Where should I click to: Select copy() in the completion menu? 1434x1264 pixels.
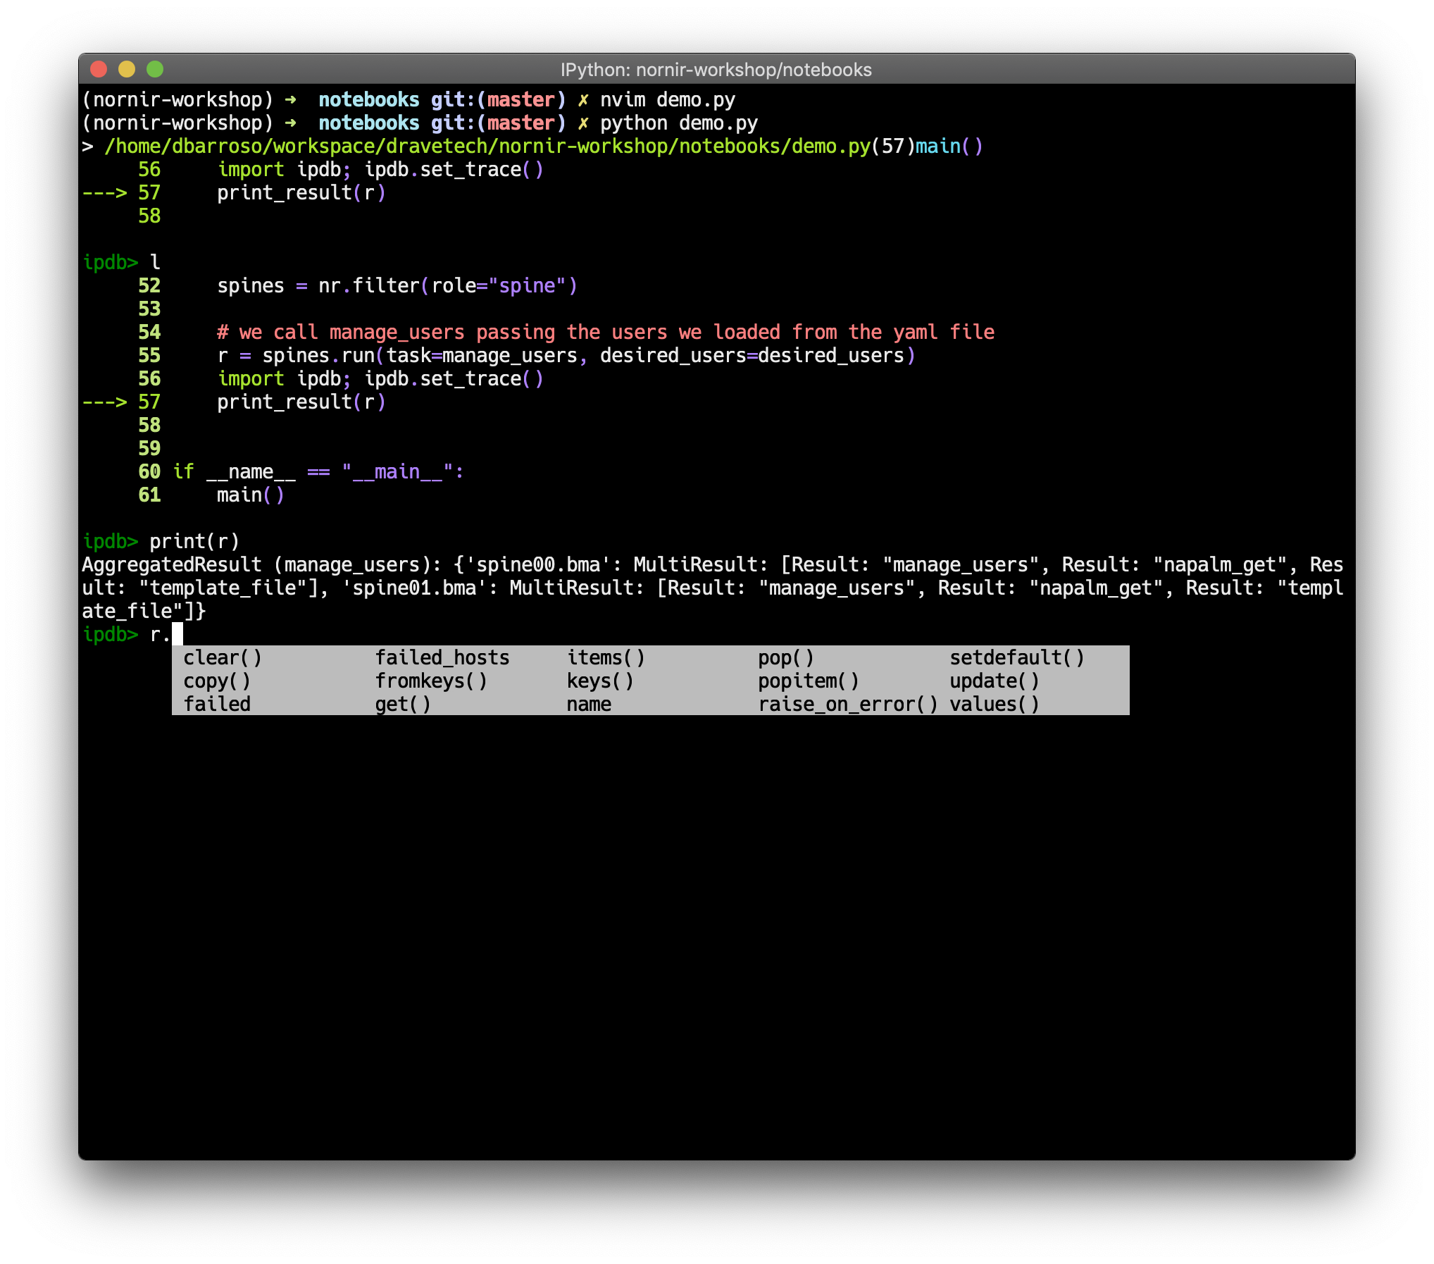pos(217,681)
